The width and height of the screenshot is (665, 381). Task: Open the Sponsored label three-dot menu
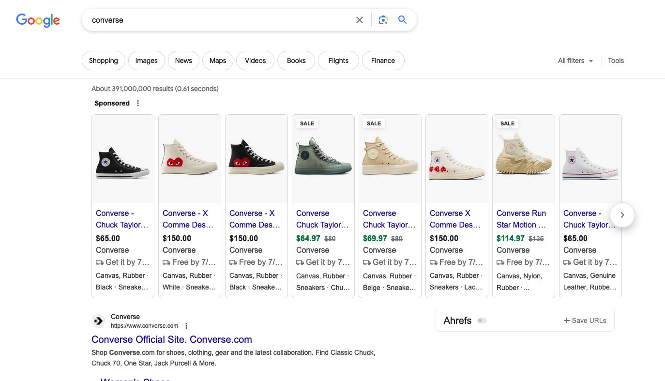[x=138, y=103]
